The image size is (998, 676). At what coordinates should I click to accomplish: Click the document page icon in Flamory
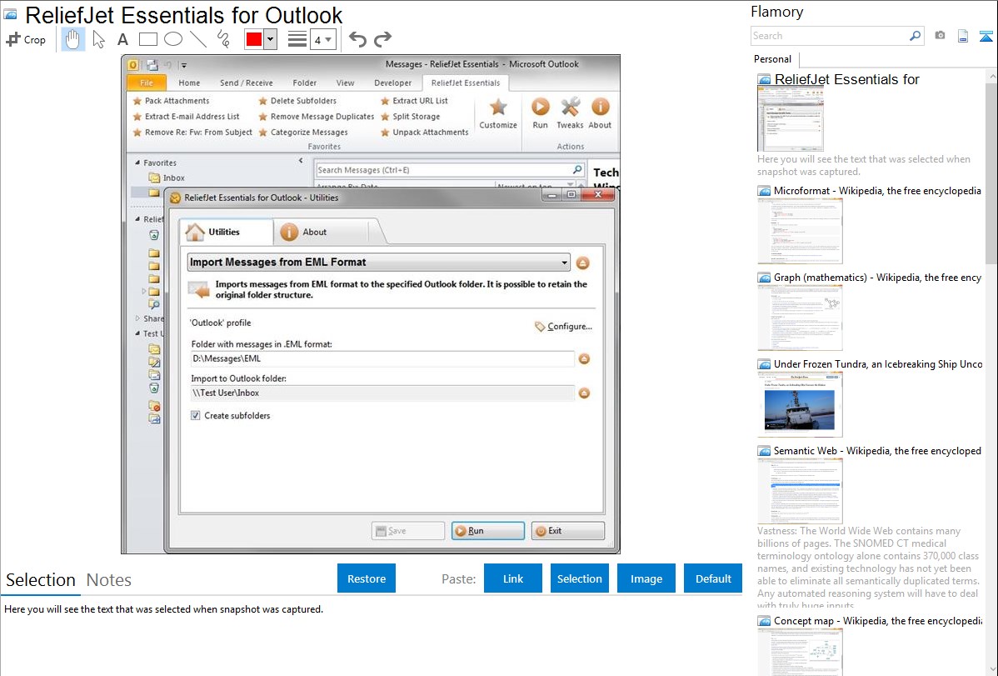click(x=963, y=36)
